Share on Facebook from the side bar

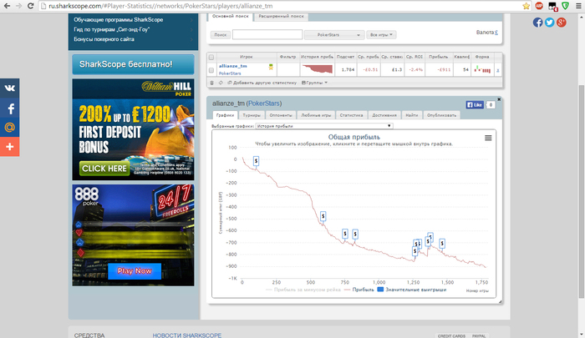pyautogui.click(x=10, y=108)
